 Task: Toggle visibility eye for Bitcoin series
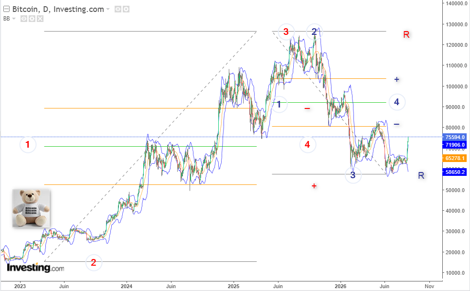point(118,9)
